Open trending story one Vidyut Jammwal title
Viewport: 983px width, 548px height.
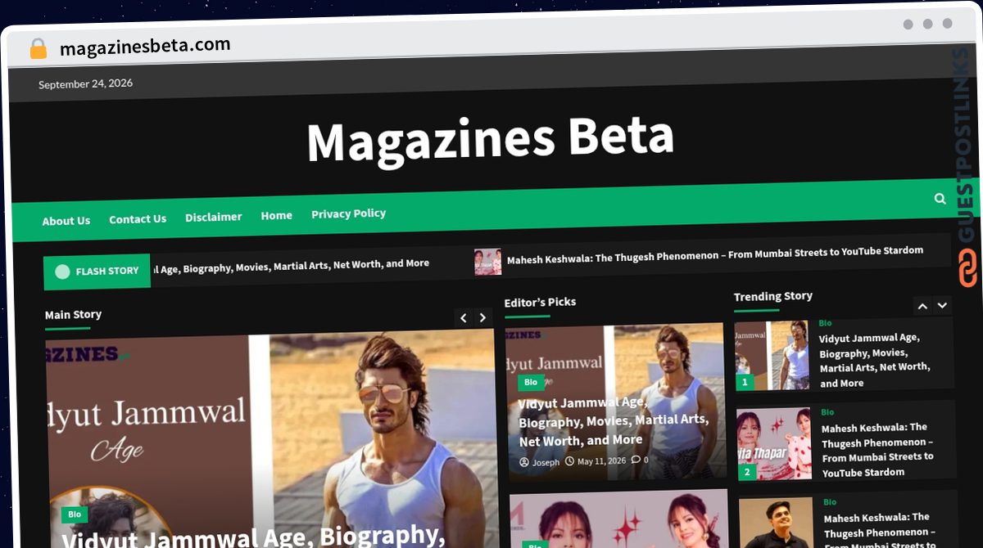click(x=875, y=360)
